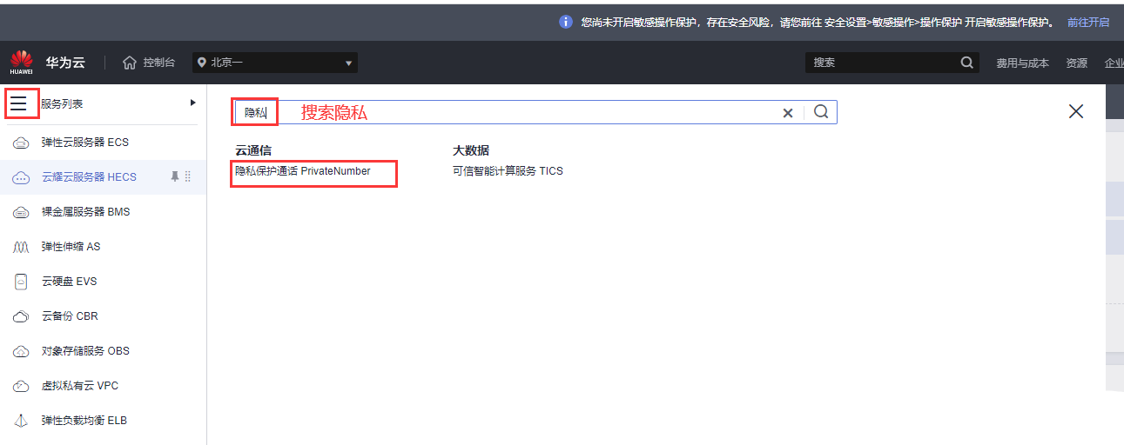Unpin 云耀云服务器 HECS with pin icon
The image size is (1124, 445).
point(175,176)
